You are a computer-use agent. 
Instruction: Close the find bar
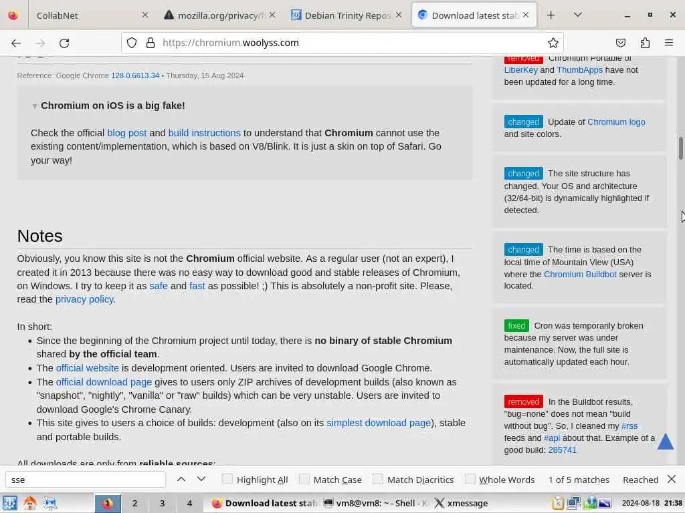[x=672, y=480]
